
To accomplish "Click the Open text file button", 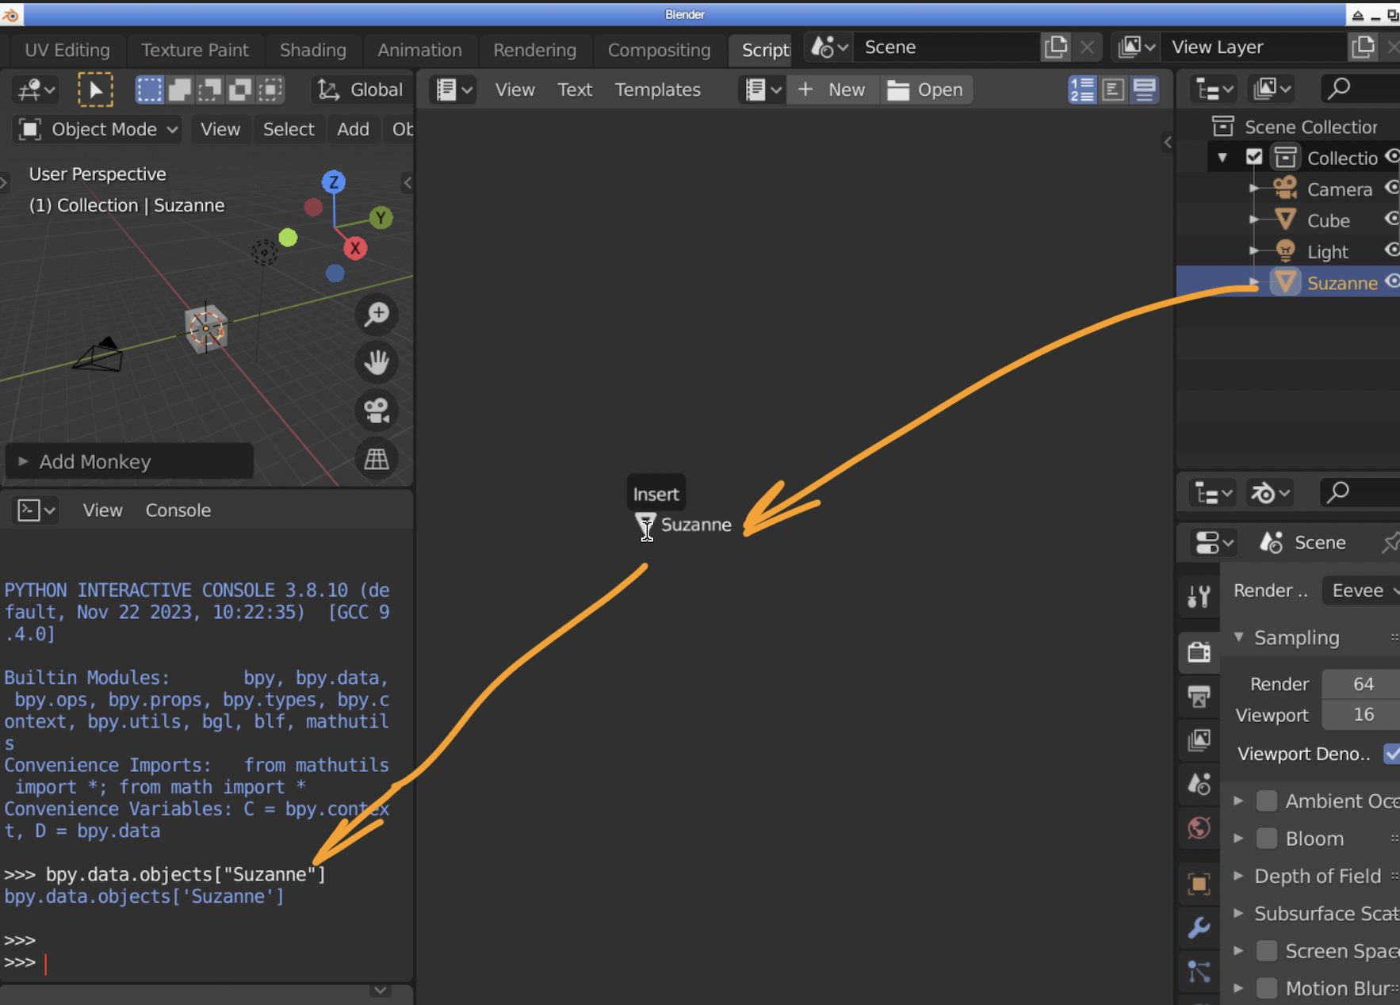I will tap(925, 90).
